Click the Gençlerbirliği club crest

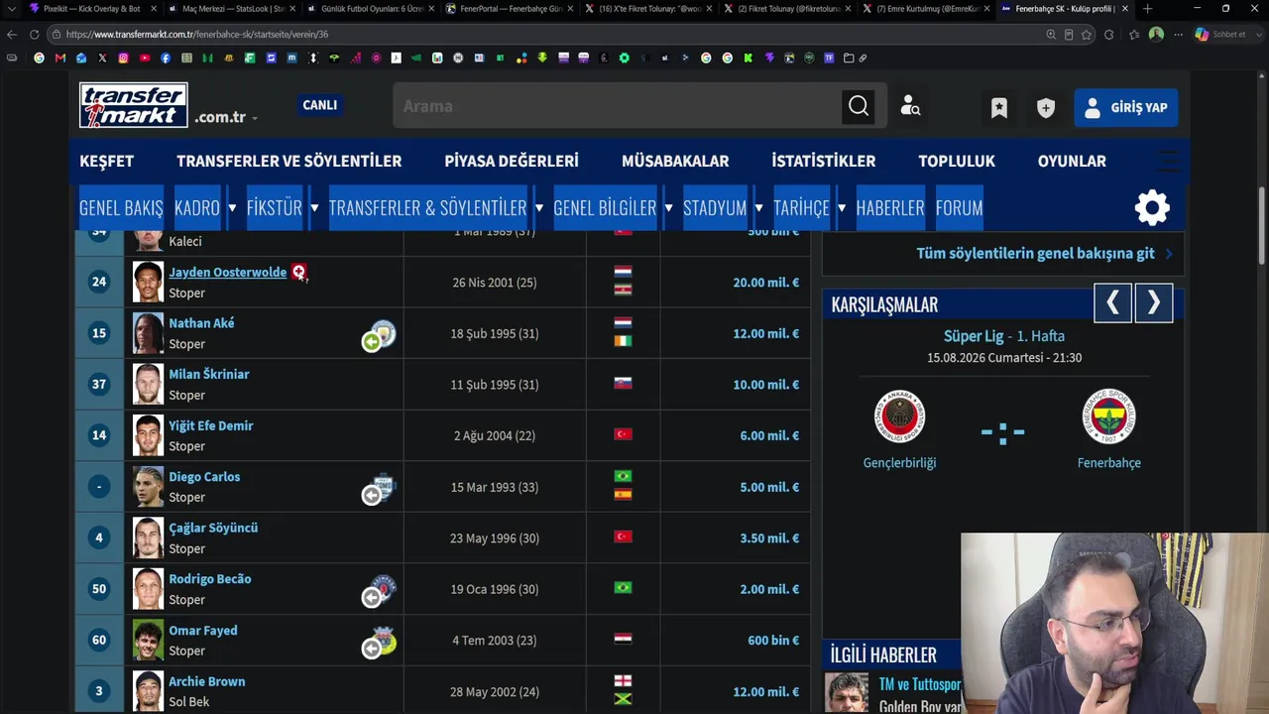(899, 416)
